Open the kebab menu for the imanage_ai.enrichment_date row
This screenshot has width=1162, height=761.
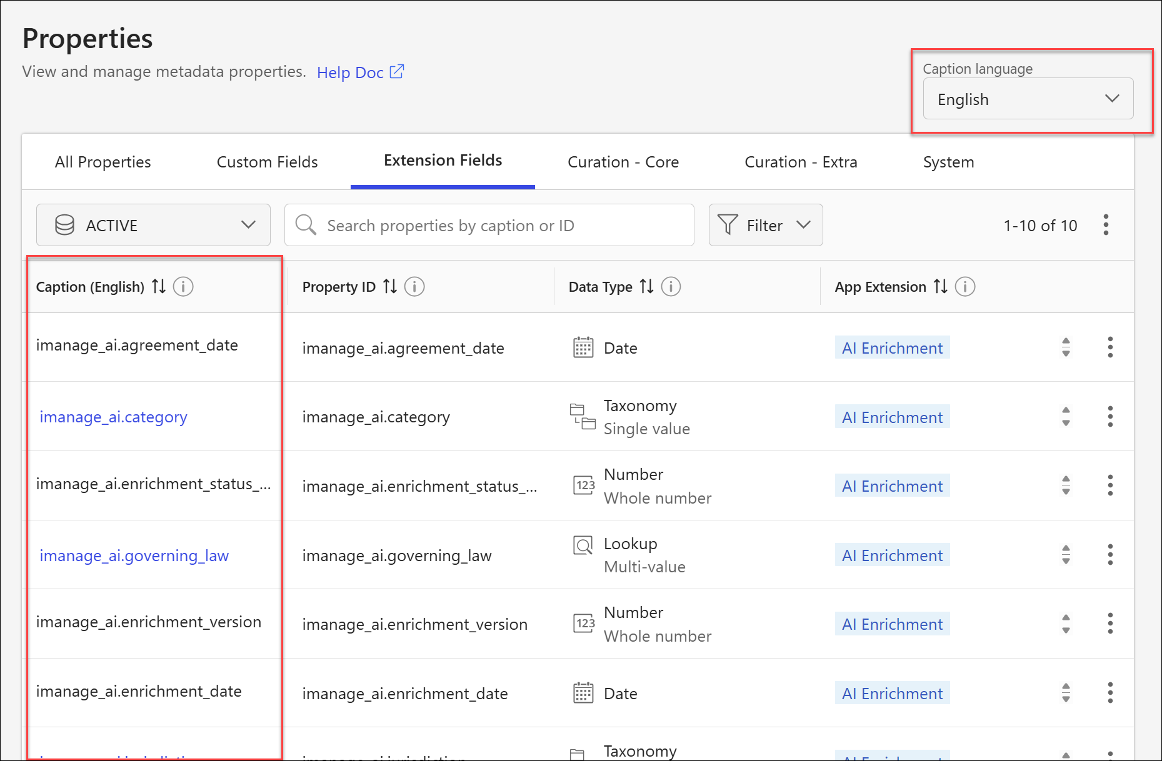[x=1110, y=693]
